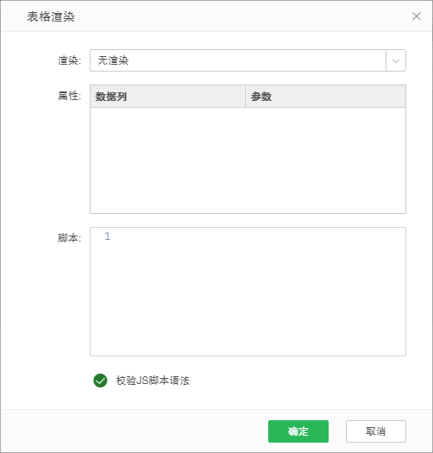Click the 属性: field label

[x=69, y=96]
